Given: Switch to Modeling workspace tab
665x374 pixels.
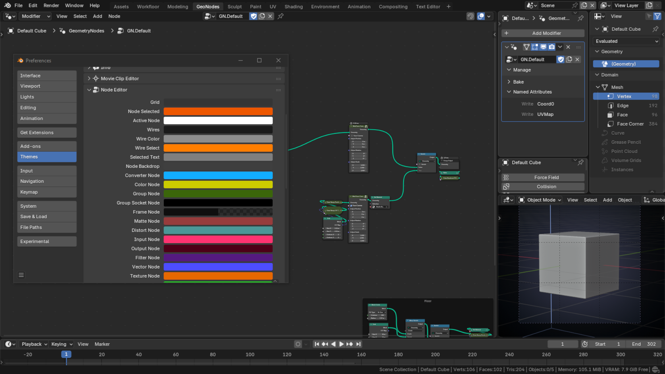Looking at the screenshot, I should pyautogui.click(x=178, y=7).
